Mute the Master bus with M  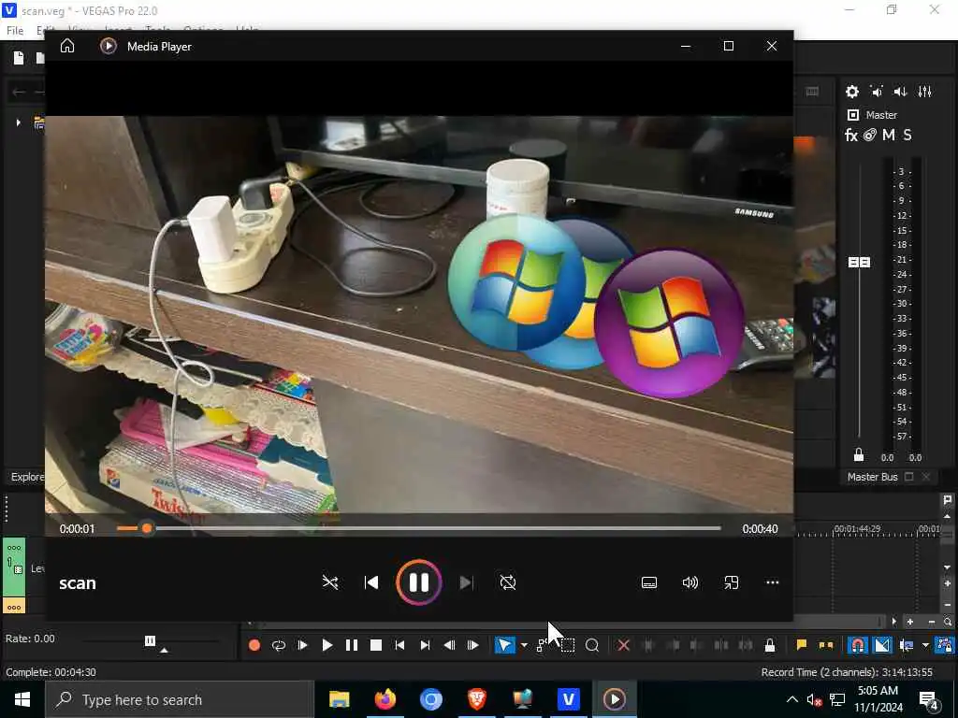coord(889,135)
